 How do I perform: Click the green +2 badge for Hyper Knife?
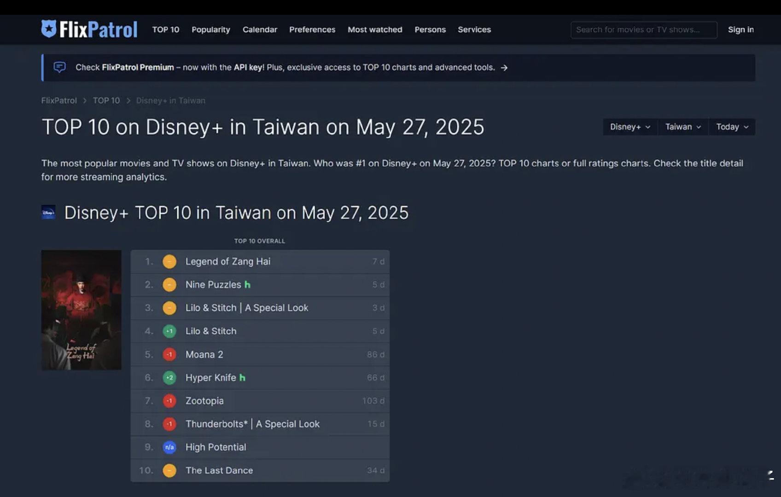click(x=169, y=377)
